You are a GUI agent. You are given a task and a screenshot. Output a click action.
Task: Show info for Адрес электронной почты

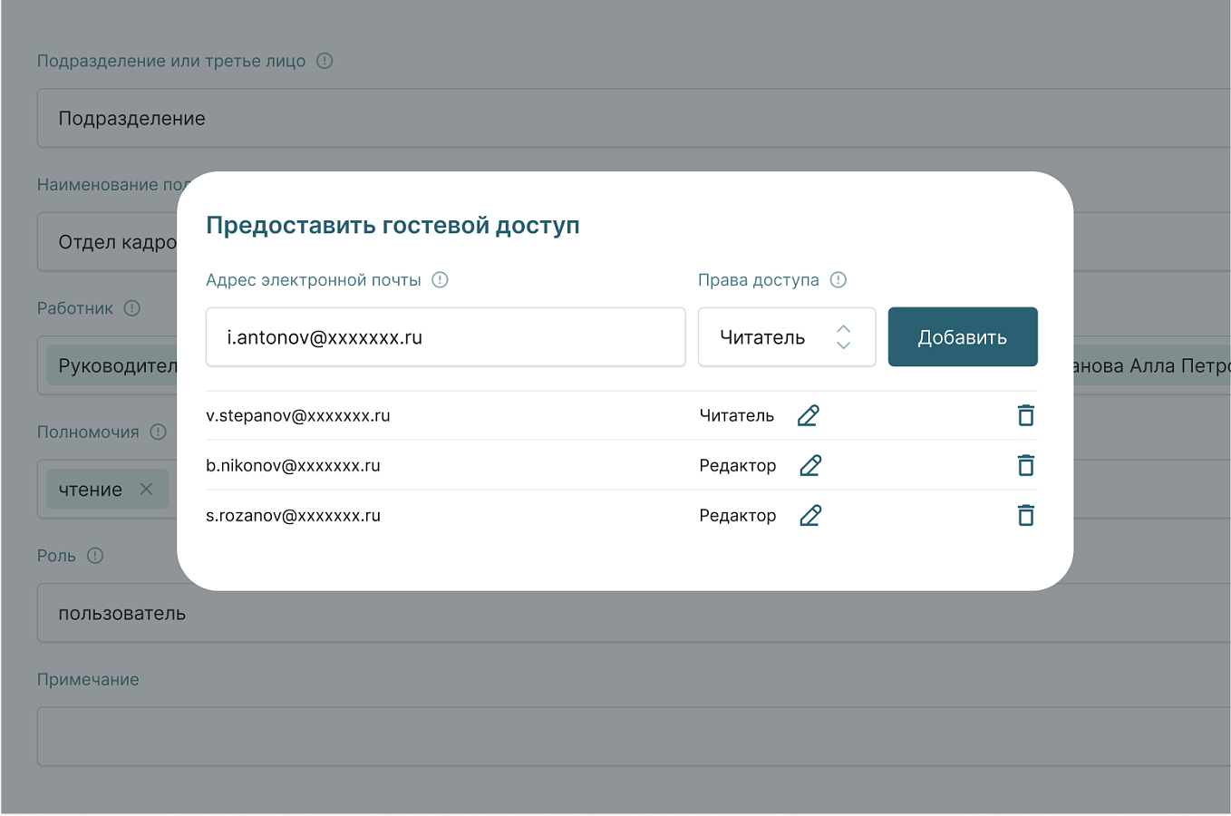point(440,280)
